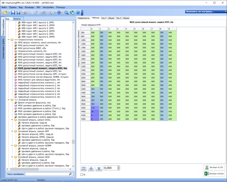Open the 'Изменить по матрице...' dropdown
This screenshot has height=182, width=227.
206,12
